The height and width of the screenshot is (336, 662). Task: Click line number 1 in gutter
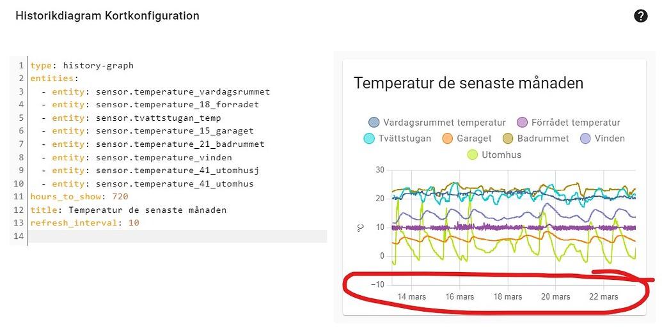click(21, 65)
